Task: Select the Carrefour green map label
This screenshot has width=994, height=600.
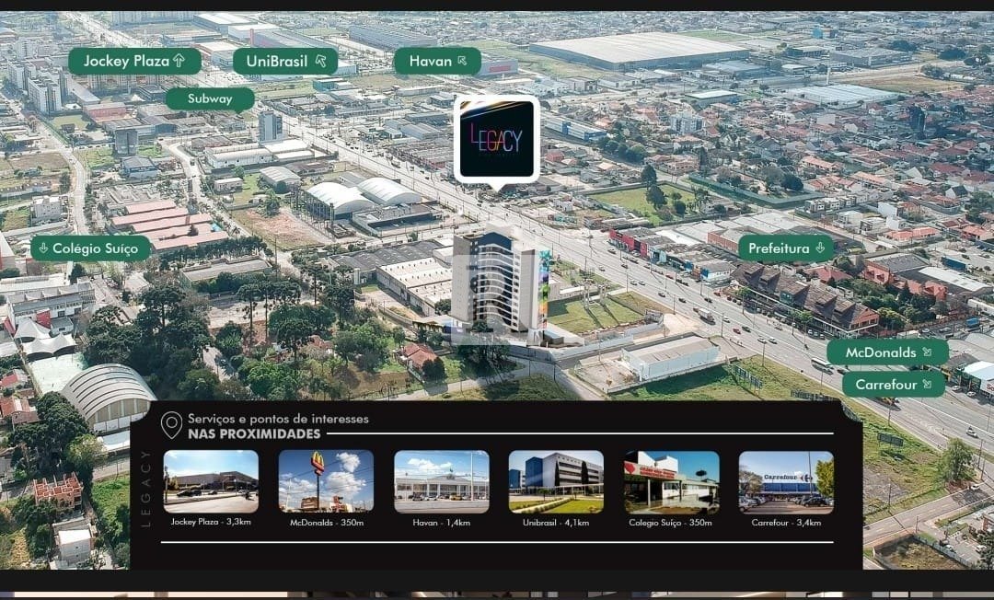Action: point(893,384)
